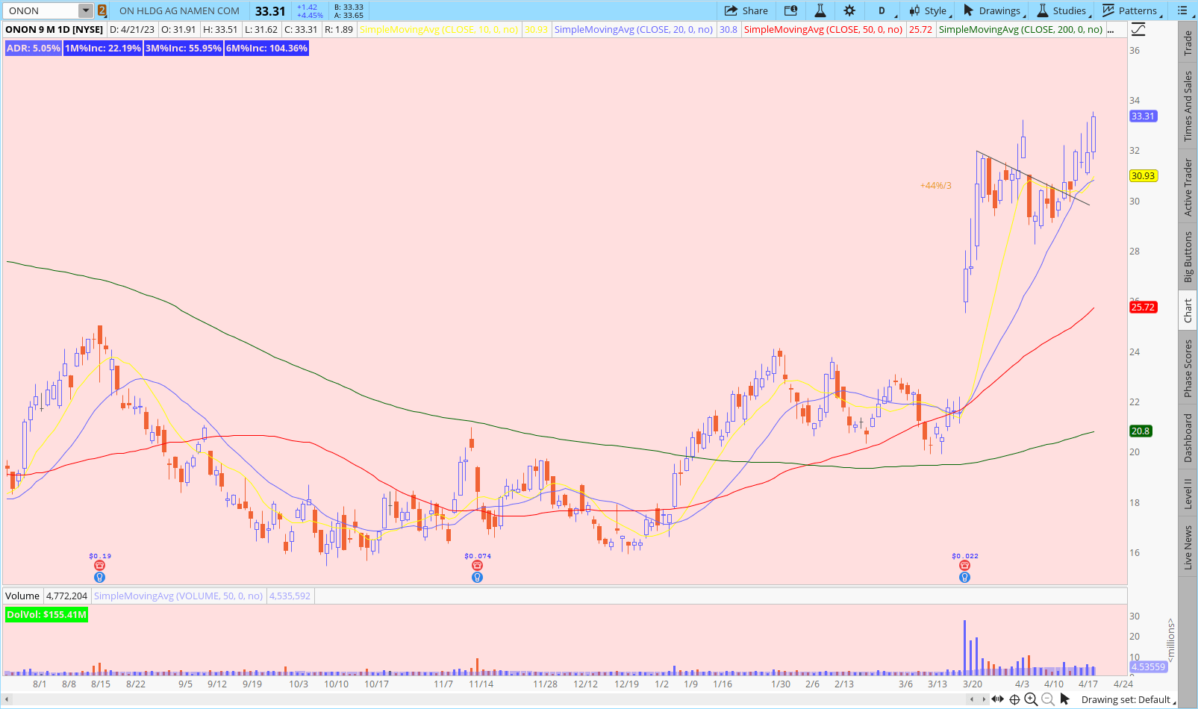Click the +44%/3 chart annotation

pyautogui.click(x=935, y=185)
